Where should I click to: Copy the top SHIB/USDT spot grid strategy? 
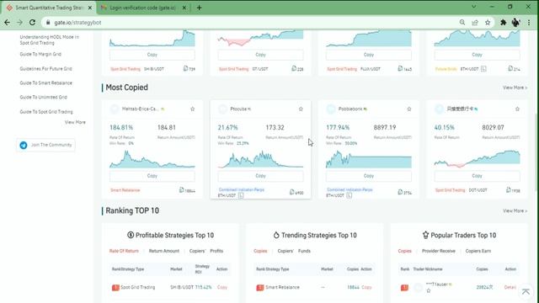click(x=152, y=55)
